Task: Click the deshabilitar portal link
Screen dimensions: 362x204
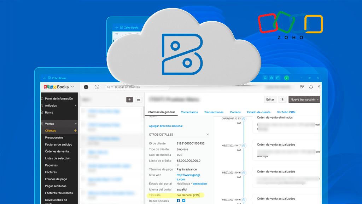Action: (200, 184)
